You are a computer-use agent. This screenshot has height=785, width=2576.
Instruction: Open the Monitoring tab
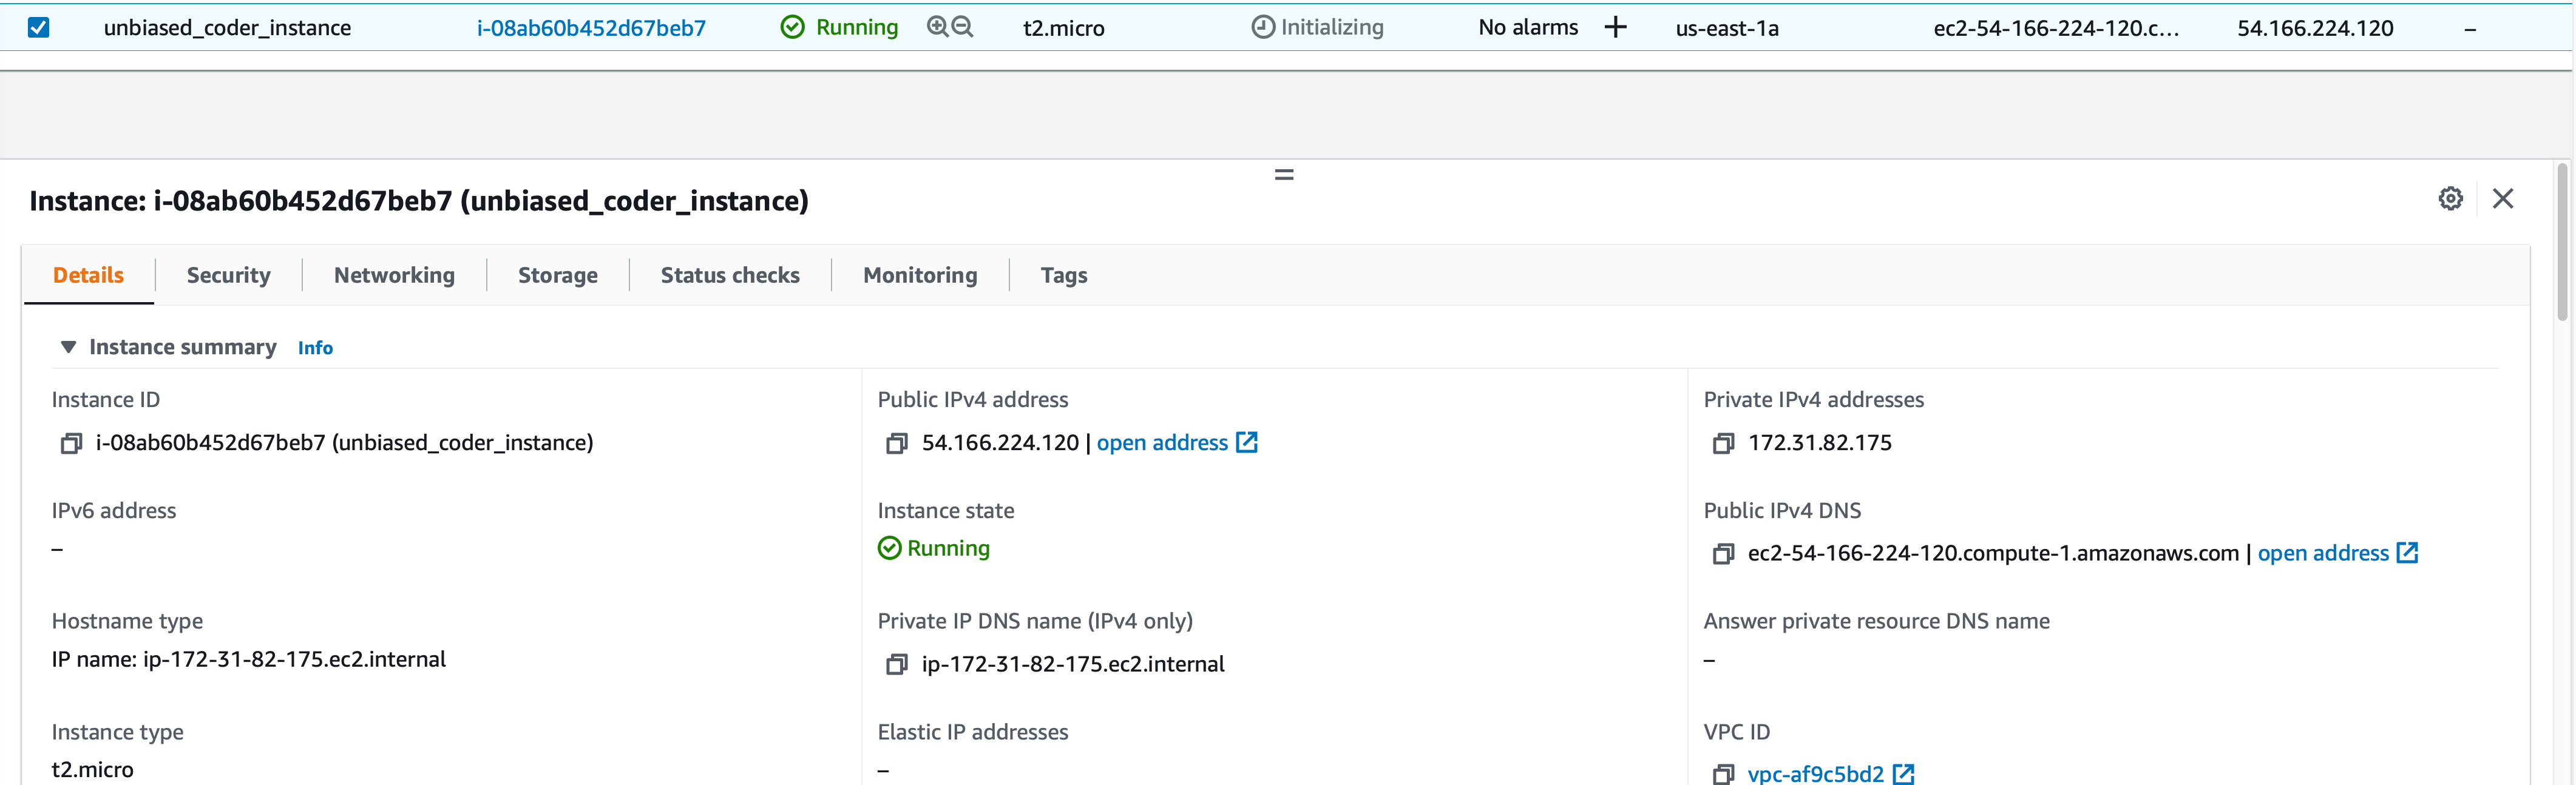tap(920, 275)
